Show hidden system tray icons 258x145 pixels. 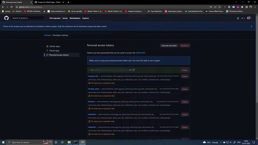point(221,142)
